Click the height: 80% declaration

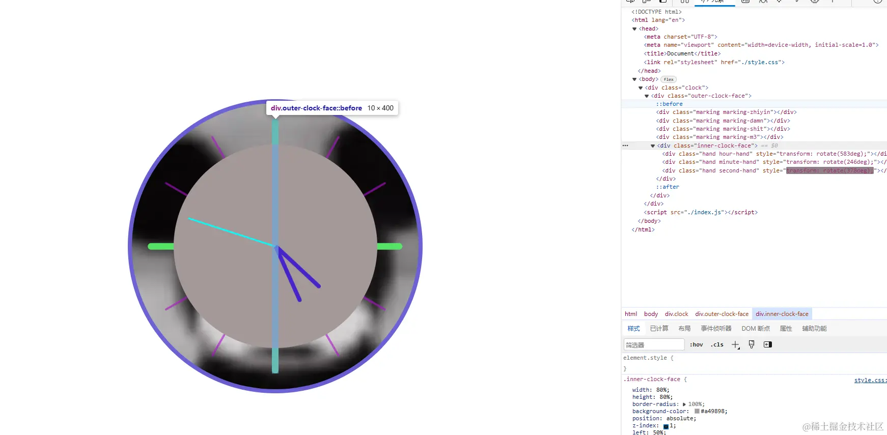coord(652,397)
